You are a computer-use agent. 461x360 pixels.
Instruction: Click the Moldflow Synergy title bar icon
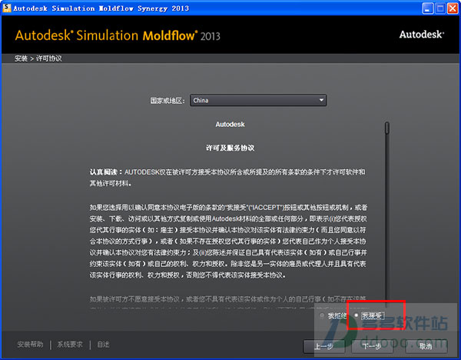click(x=7, y=8)
